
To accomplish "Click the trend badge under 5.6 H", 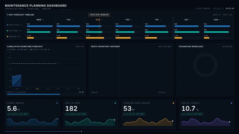I will pos(18,114).
